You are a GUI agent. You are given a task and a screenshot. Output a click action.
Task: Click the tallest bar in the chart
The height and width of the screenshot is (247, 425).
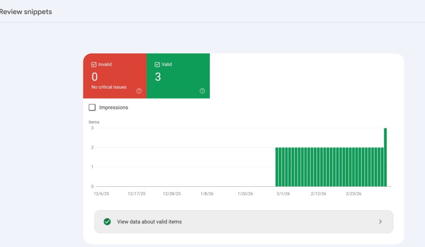[386, 157]
